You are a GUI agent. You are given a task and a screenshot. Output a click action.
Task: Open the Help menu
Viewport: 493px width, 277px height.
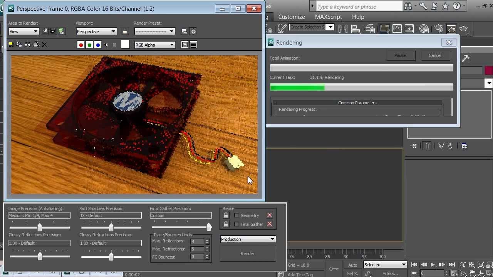[358, 17]
